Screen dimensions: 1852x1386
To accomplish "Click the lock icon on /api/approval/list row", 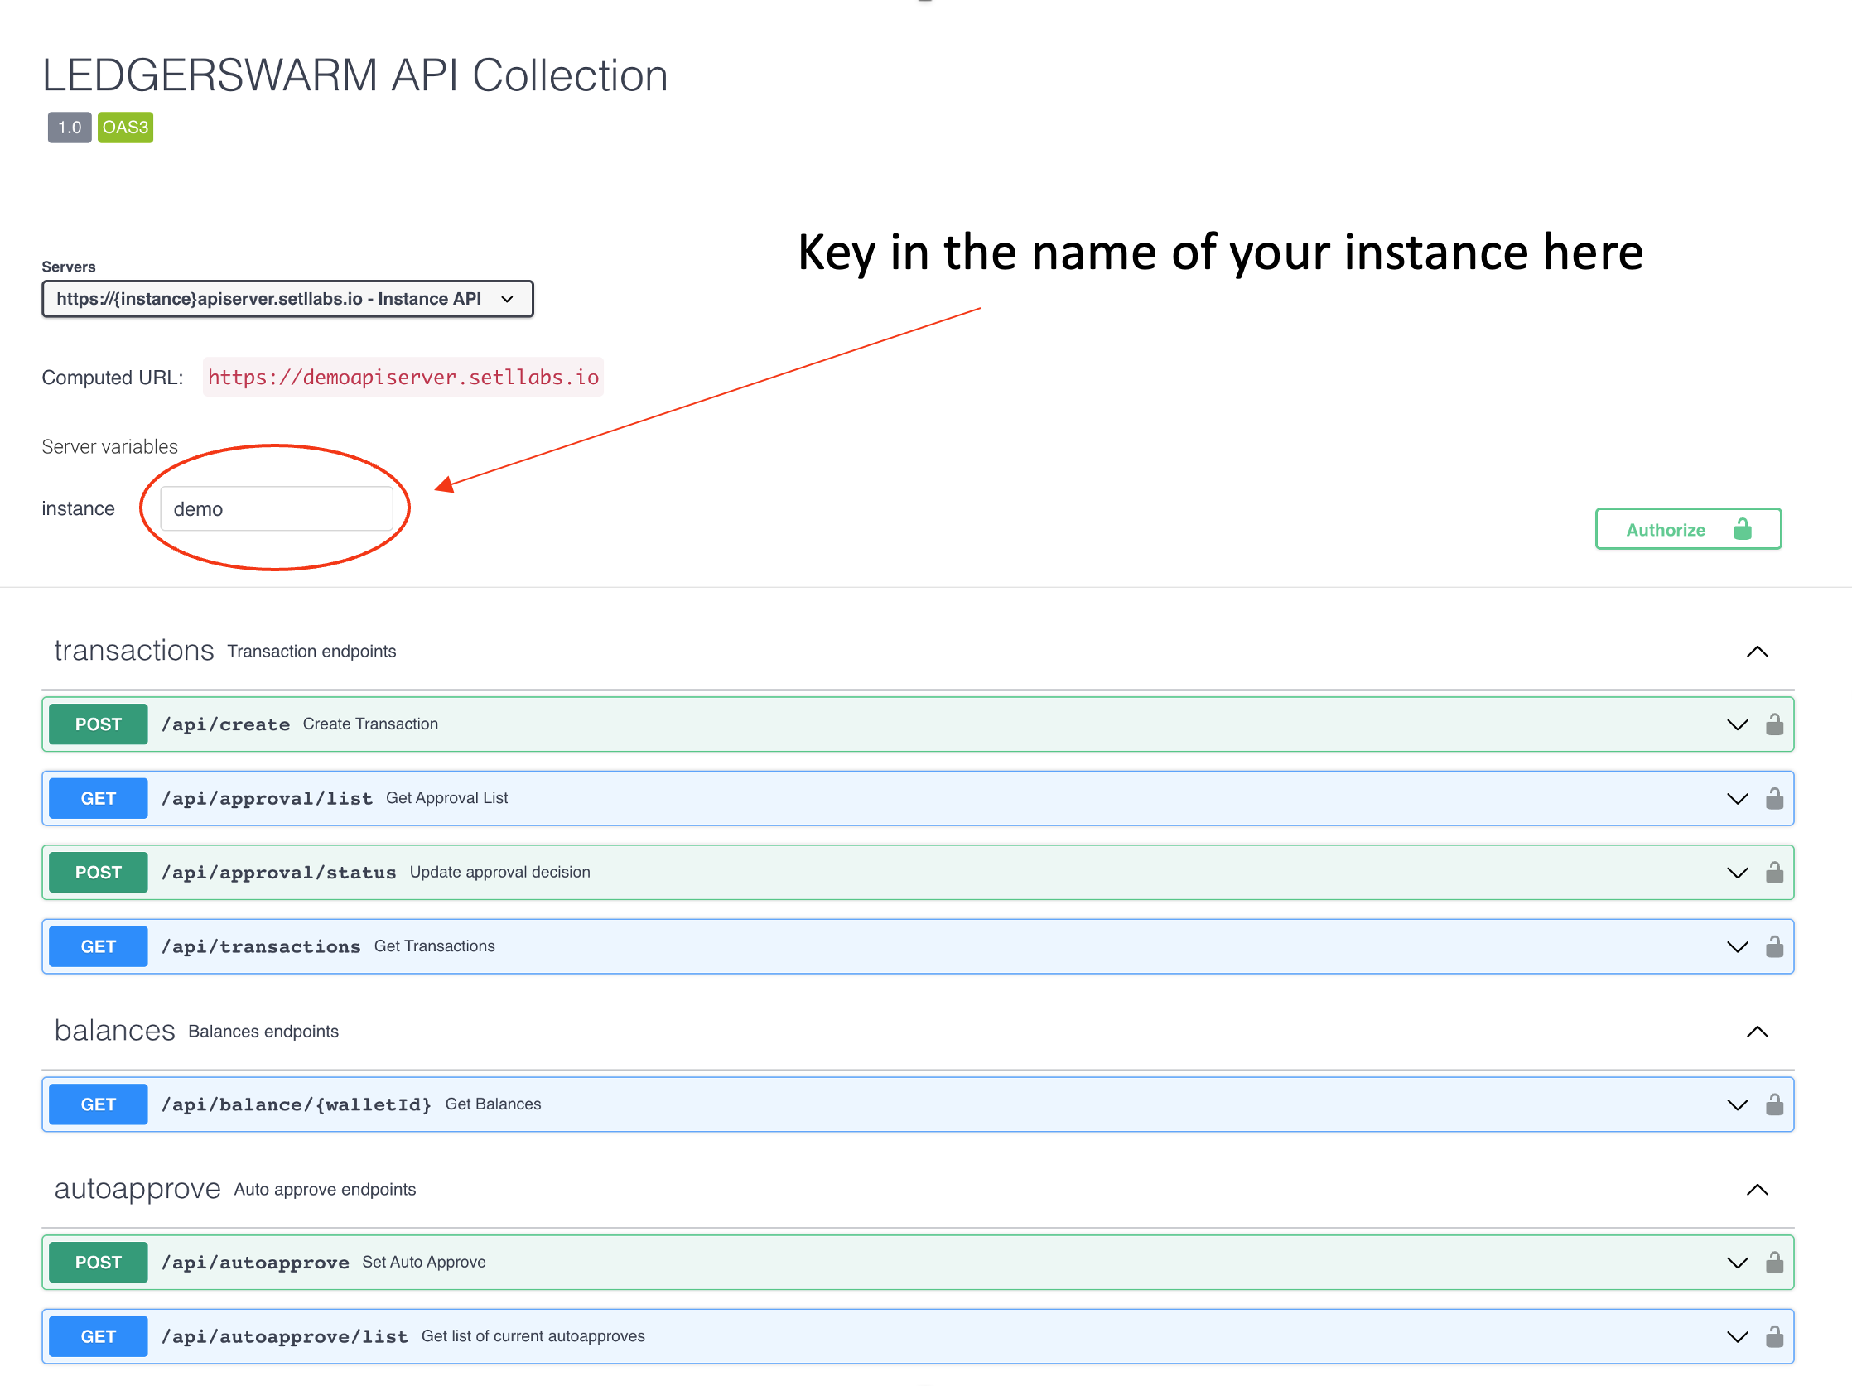I will [x=1773, y=797].
